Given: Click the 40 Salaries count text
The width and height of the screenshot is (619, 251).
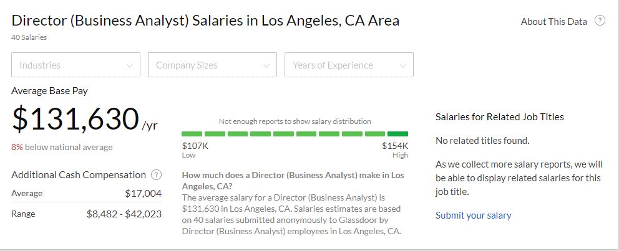Looking at the screenshot, I should (x=29, y=37).
